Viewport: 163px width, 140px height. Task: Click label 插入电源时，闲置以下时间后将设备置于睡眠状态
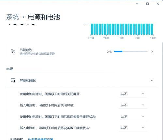click(54, 128)
